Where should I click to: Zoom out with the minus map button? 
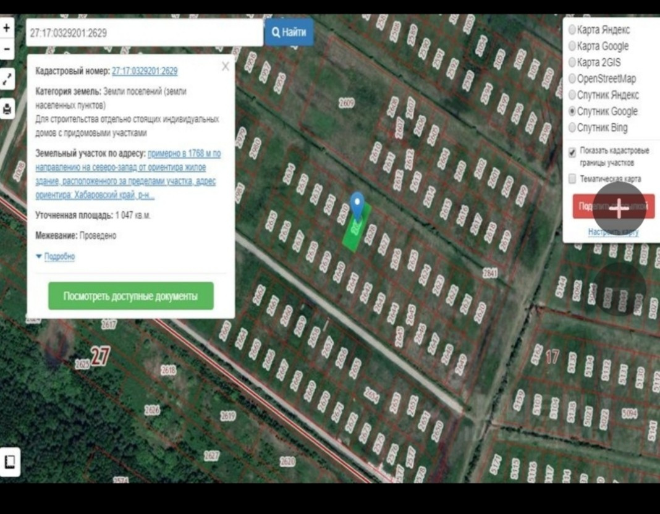pyautogui.click(x=6, y=49)
